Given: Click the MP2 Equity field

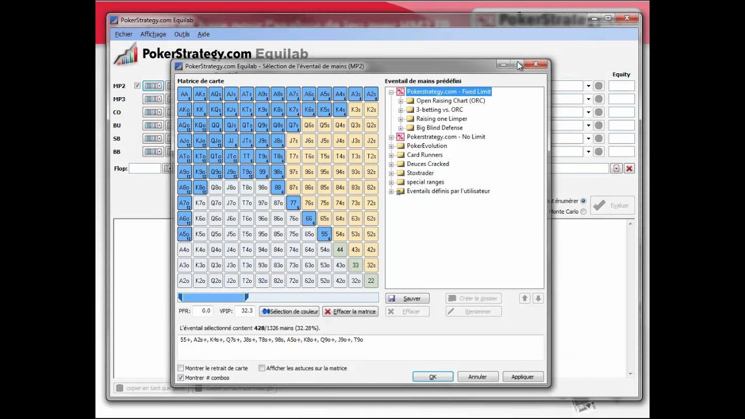Looking at the screenshot, I should pyautogui.click(x=622, y=86).
